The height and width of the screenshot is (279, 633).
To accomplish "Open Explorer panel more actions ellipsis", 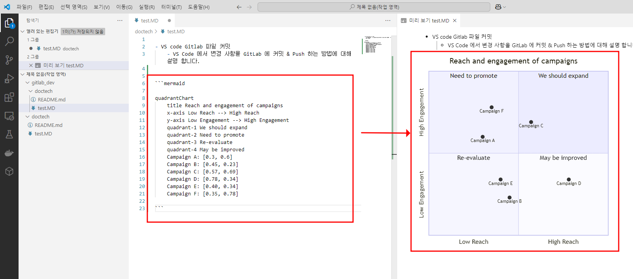I will tap(120, 21).
